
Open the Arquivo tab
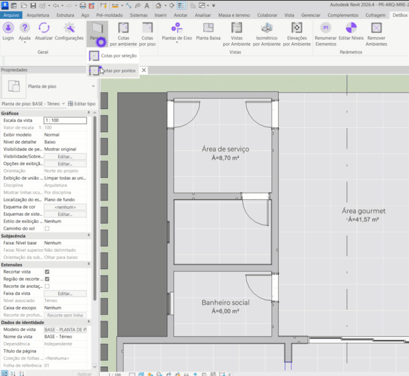click(x=11, y=15)
